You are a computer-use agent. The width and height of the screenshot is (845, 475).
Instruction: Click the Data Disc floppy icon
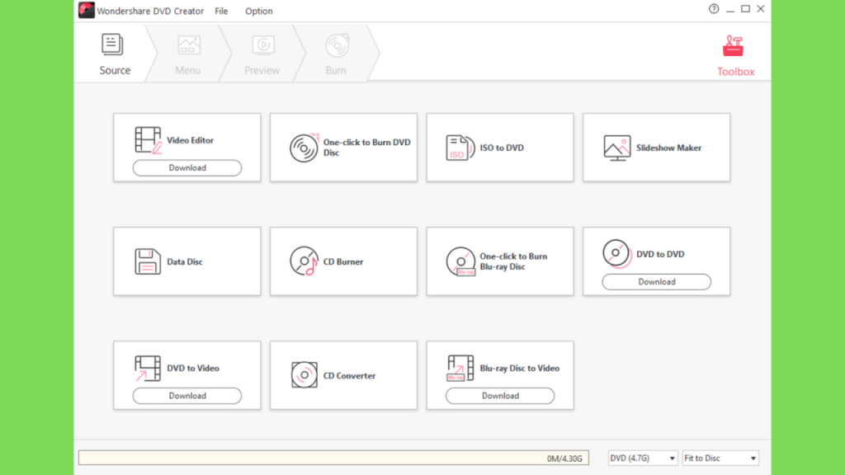click(x=148, y=261)
